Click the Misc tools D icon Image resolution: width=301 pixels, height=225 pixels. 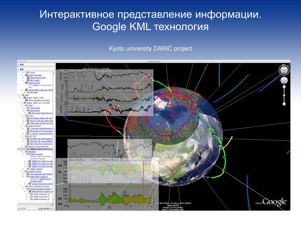[28, 80]
